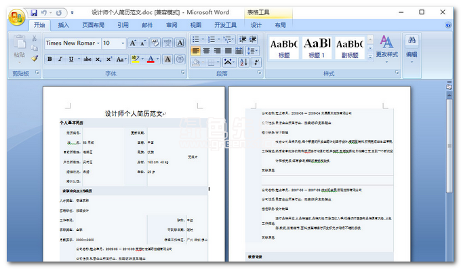461x269 pixels.
Task: Apply shading paint bucket to cell
Action: pyautogui.click(x=196, y=62)
